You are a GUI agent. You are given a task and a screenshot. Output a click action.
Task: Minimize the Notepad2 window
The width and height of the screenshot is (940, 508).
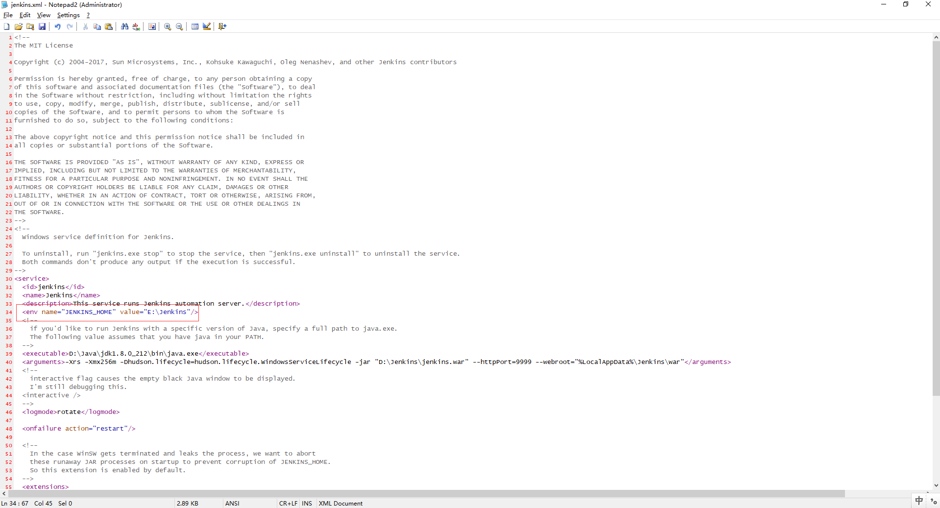pos(884,4)
